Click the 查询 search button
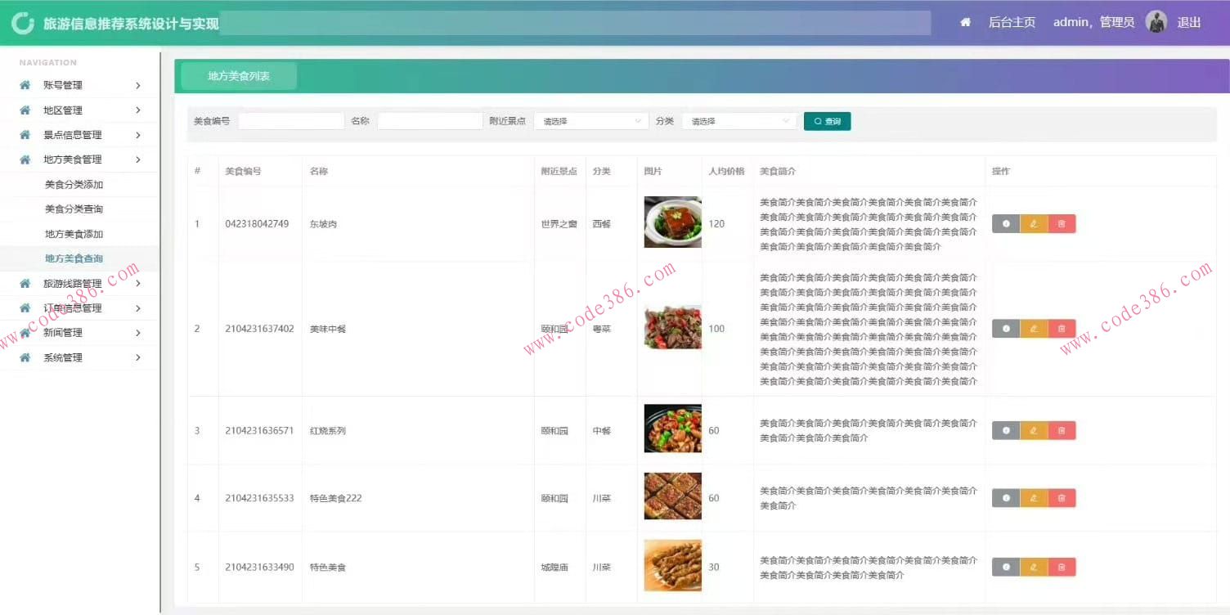 coord(827,120)
